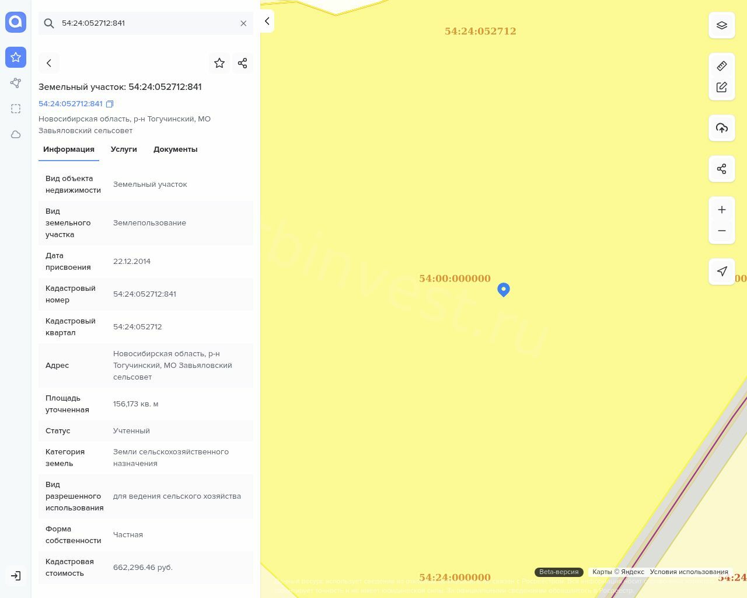Collapse the left information panel
Screen dimensions: 747x598
267,21
